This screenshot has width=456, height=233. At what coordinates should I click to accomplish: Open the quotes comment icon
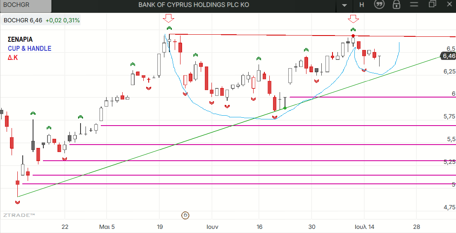coord(379,5)
